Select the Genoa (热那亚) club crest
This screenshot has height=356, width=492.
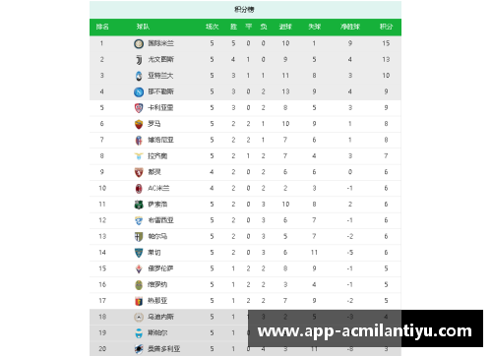[x=139, y=301]
